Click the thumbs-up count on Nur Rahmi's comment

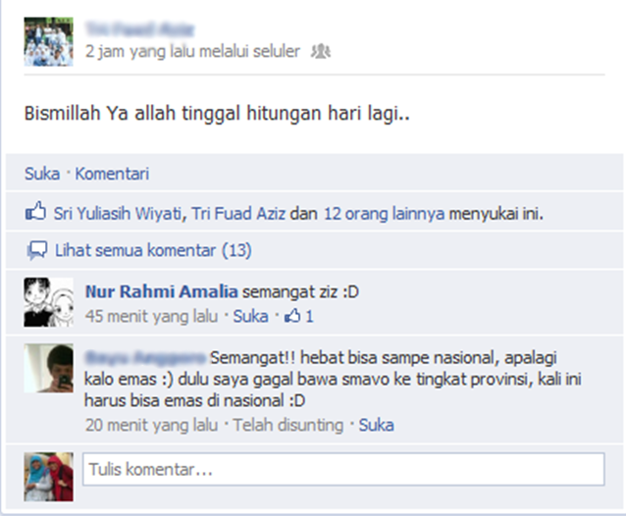pyautogui.click(x=299, y=316)
